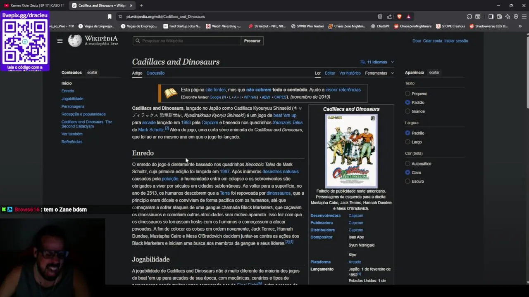This screenshot has width=529, height=297.
Task: Open the Brave Wallet icon
Action: [499, 16]
